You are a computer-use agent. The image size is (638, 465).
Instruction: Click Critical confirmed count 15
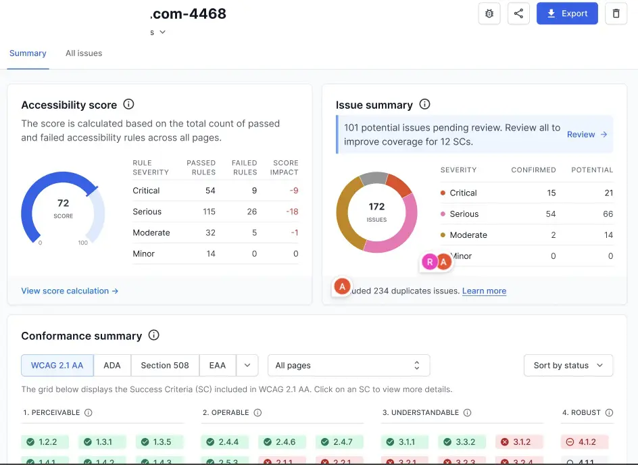pos(551,193)
